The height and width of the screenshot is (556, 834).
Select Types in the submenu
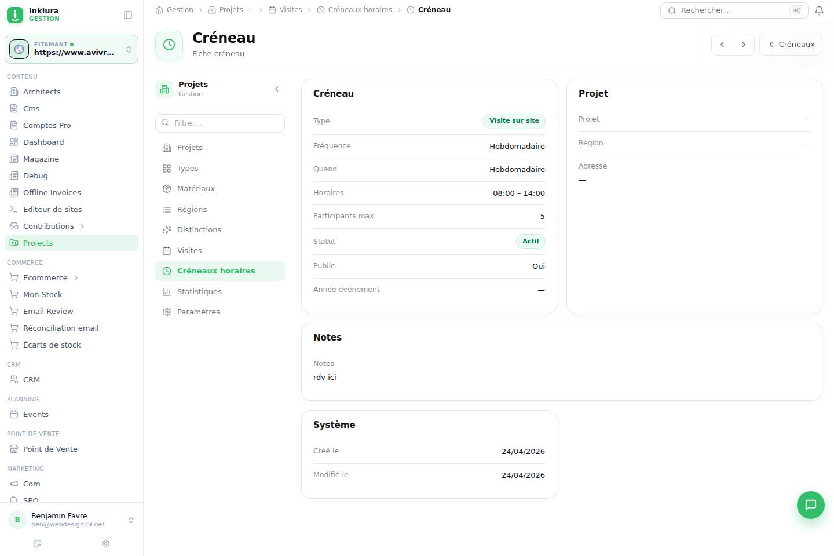pyautogui.click(x=220, y=168)
